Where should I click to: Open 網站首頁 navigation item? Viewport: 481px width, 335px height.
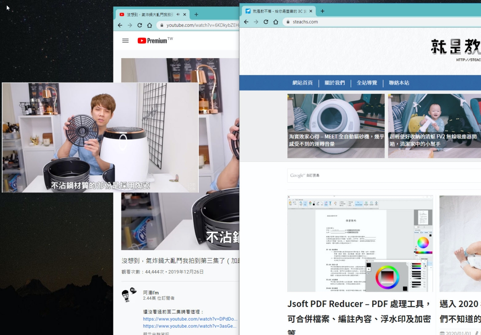(303, 83)
